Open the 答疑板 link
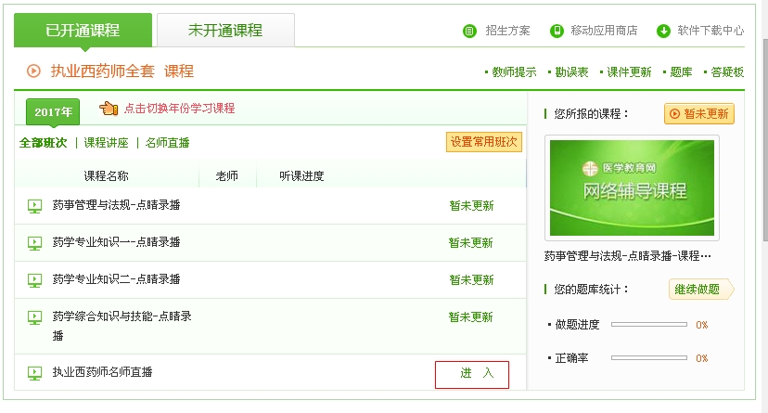Viewport: 768px width, 413px height. [x=726, y=72]
